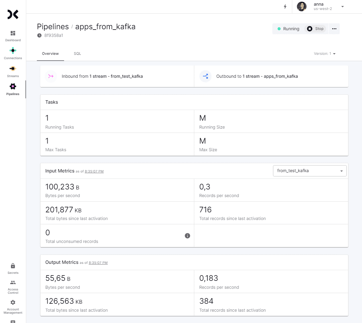Click the lightning bolt icon in the top bar
The width and height of the screenshot is (362, 323).
(x=285, y=6)
